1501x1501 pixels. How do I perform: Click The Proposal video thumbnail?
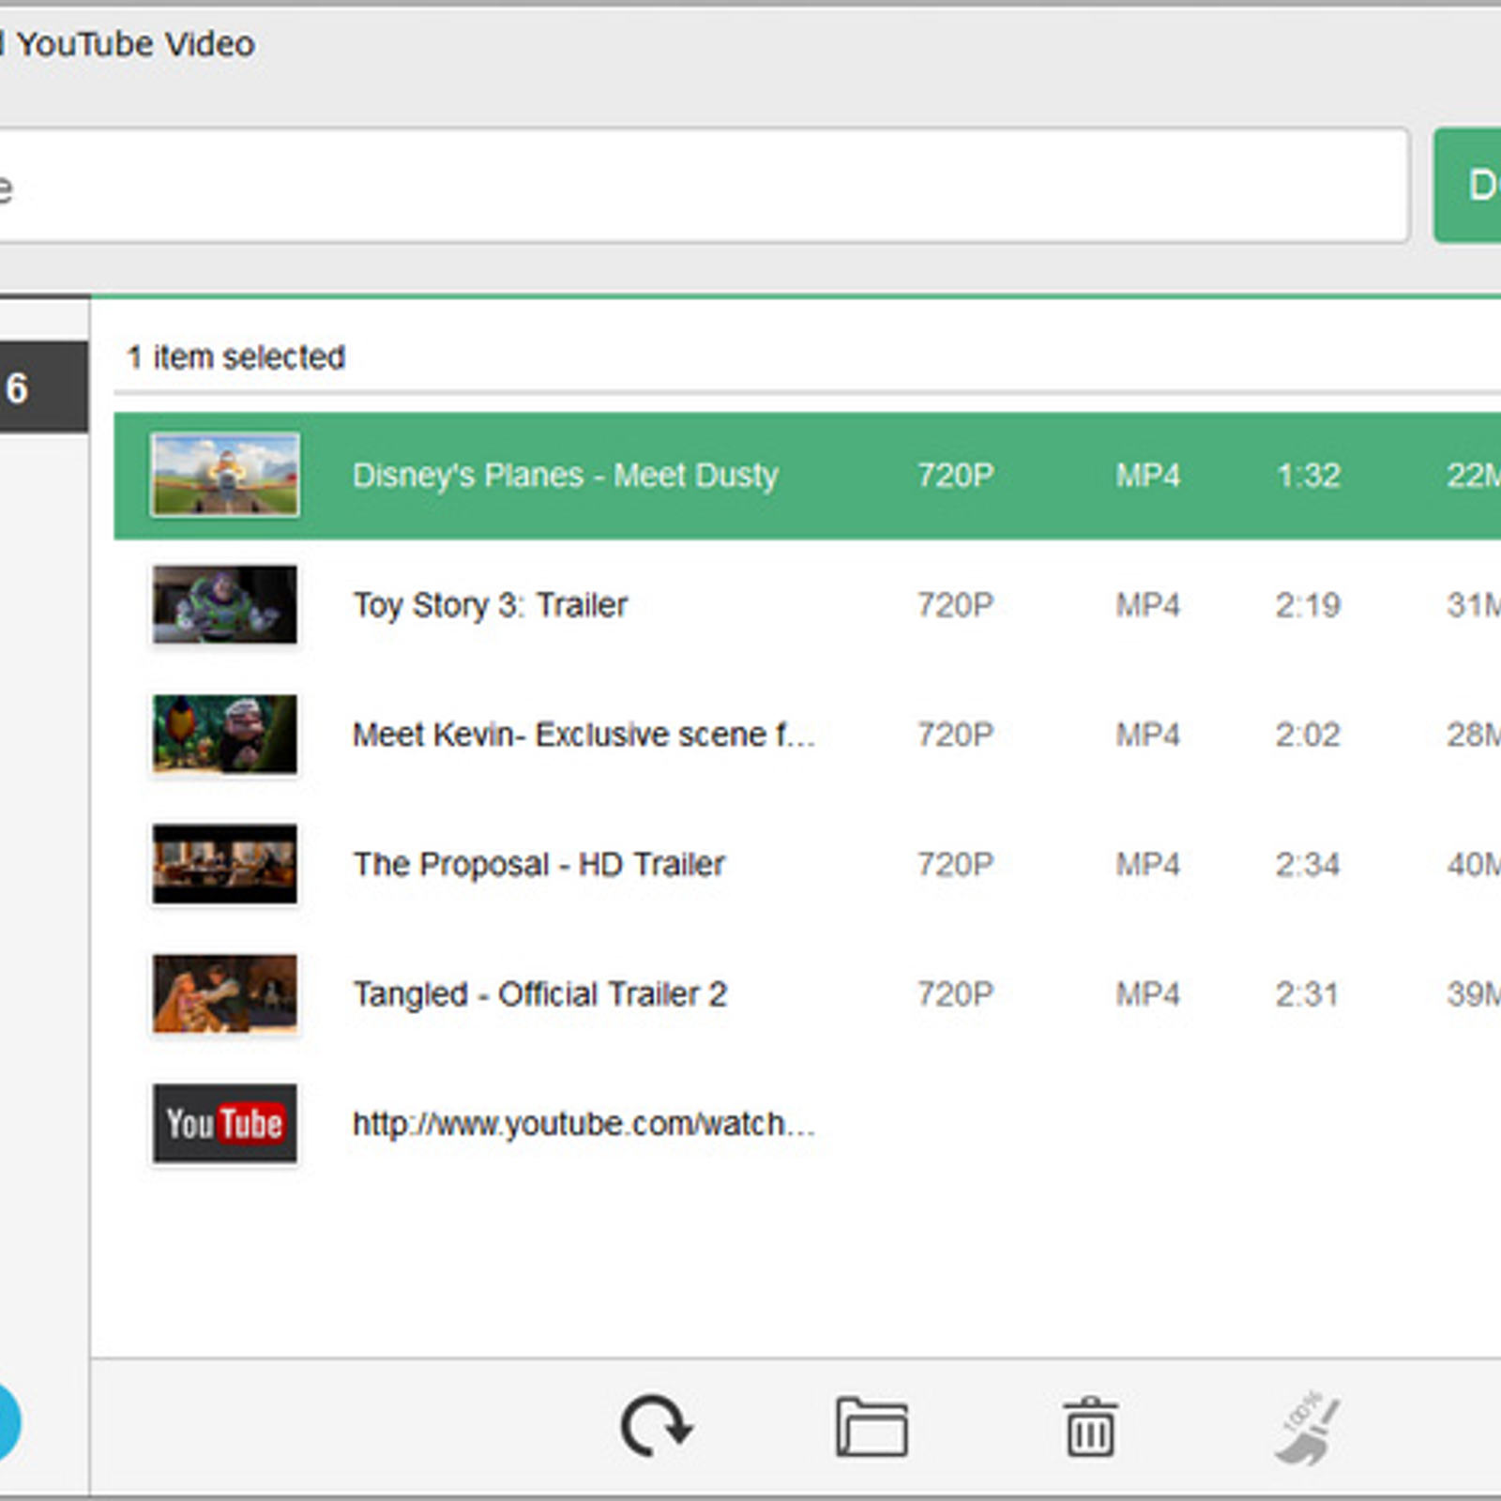coord(225,864)
